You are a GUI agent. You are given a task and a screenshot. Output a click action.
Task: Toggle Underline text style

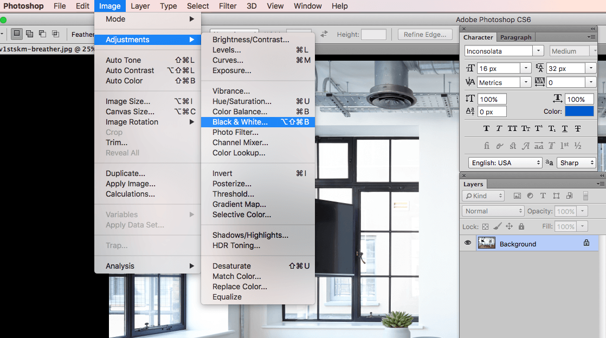coord(565,128)
